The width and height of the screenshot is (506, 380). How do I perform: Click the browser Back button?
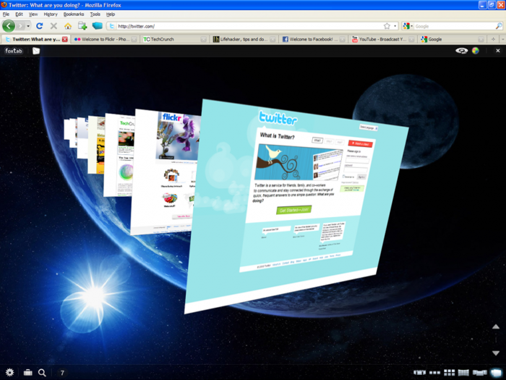pyautogui.click(x=9, y=26)
